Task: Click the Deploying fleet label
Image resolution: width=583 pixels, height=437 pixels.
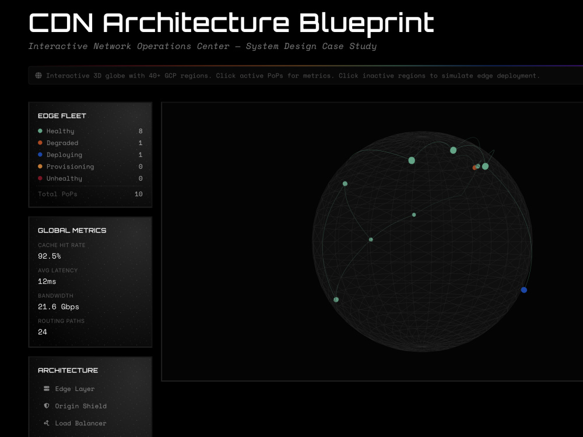Action: click(x=64, y=154)
